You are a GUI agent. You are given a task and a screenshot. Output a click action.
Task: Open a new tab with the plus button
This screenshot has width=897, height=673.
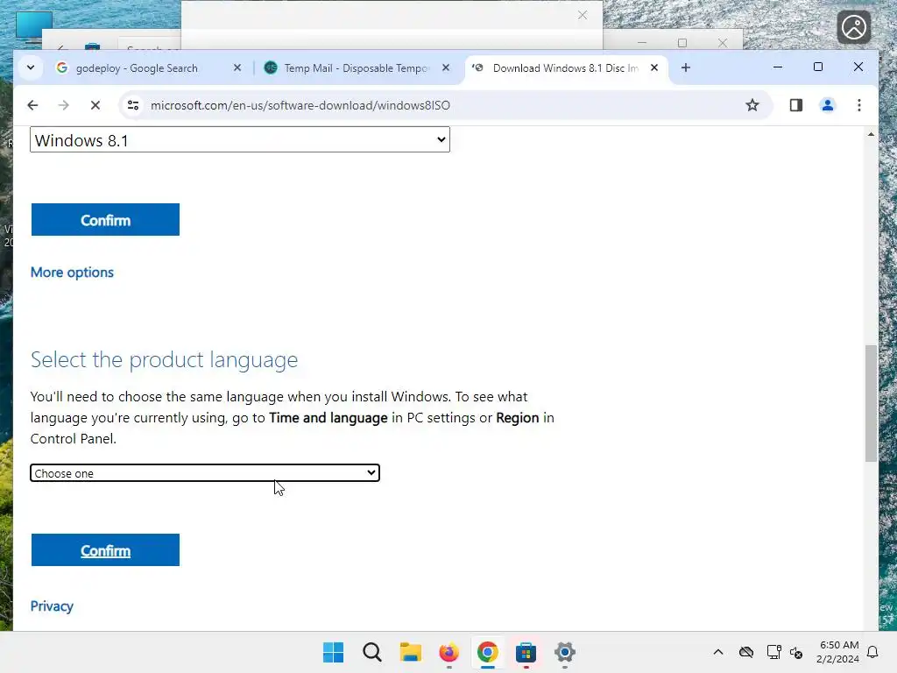coord(685,68)
